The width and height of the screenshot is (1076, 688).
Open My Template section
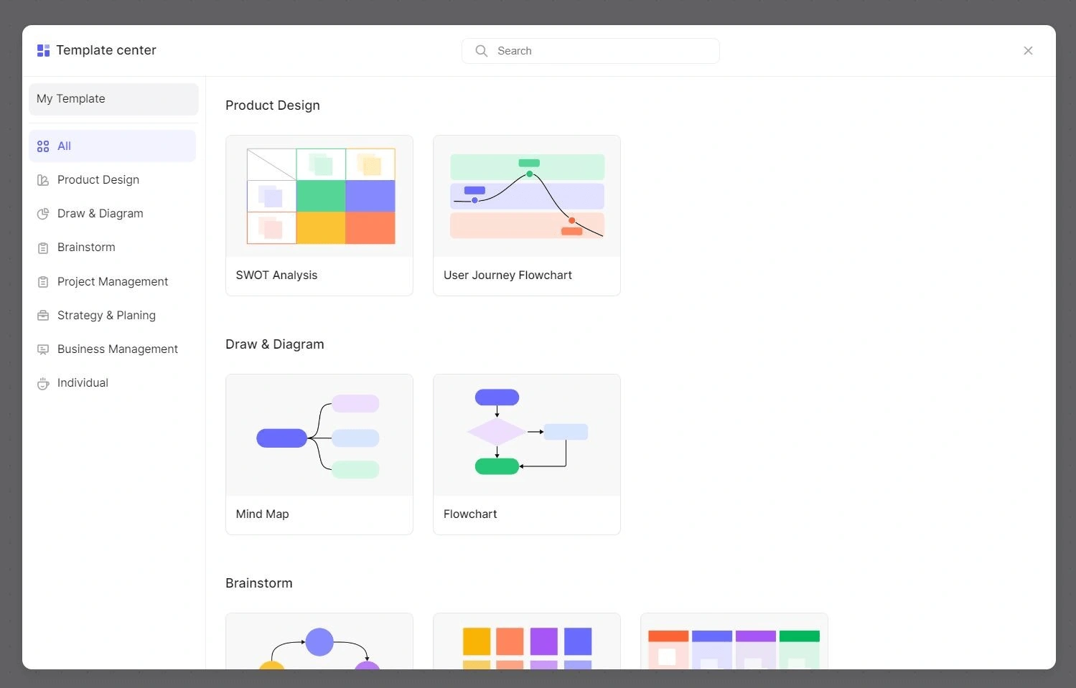(113, 99)
